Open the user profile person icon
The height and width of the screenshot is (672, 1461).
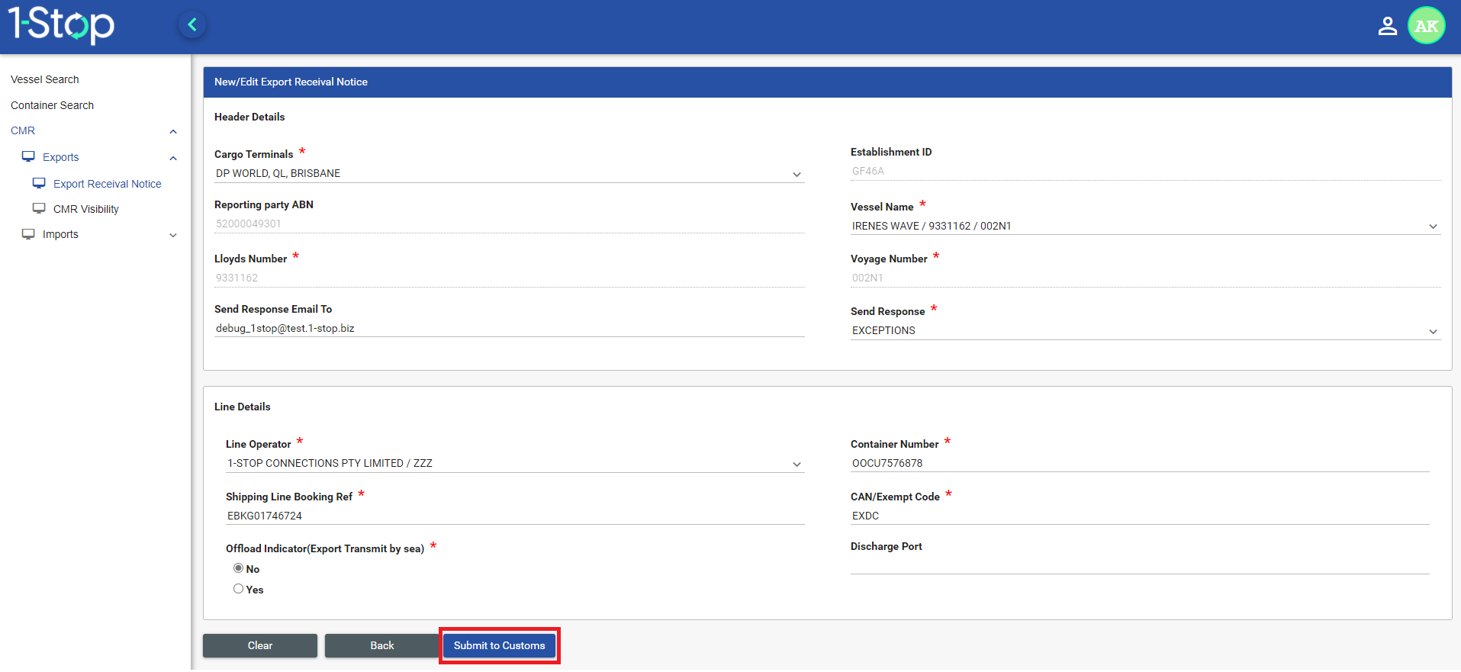pyautogui.click(x=1387, y=26)
